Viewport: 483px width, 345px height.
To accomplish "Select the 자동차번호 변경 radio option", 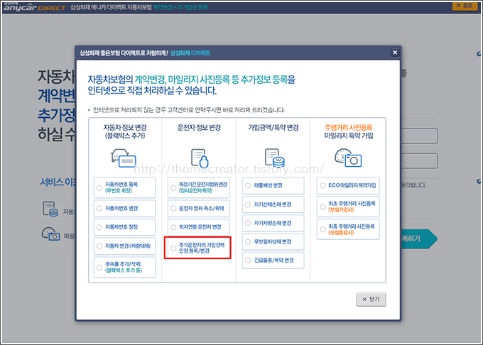I will (125, 209).
